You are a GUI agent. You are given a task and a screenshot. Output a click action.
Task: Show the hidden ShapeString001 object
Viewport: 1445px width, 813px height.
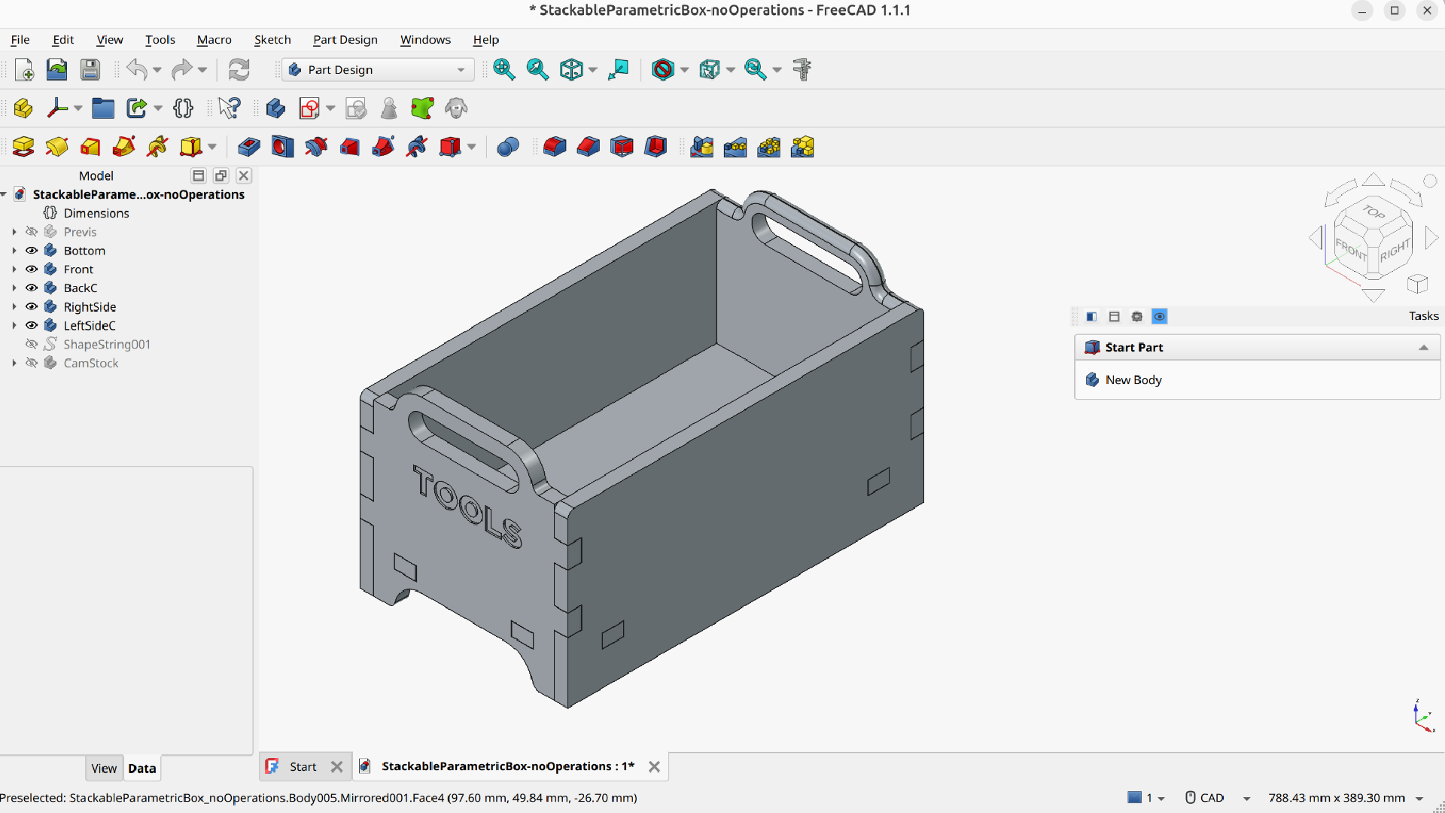tap(32, 344)
